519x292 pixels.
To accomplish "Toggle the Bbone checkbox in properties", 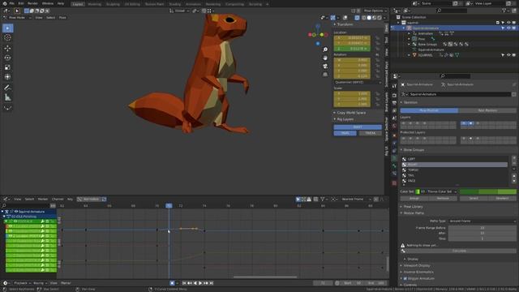I will [405, 278].
